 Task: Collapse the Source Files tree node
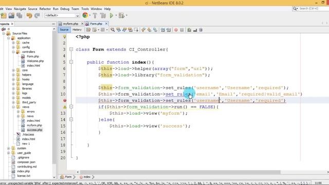point(4,33)
